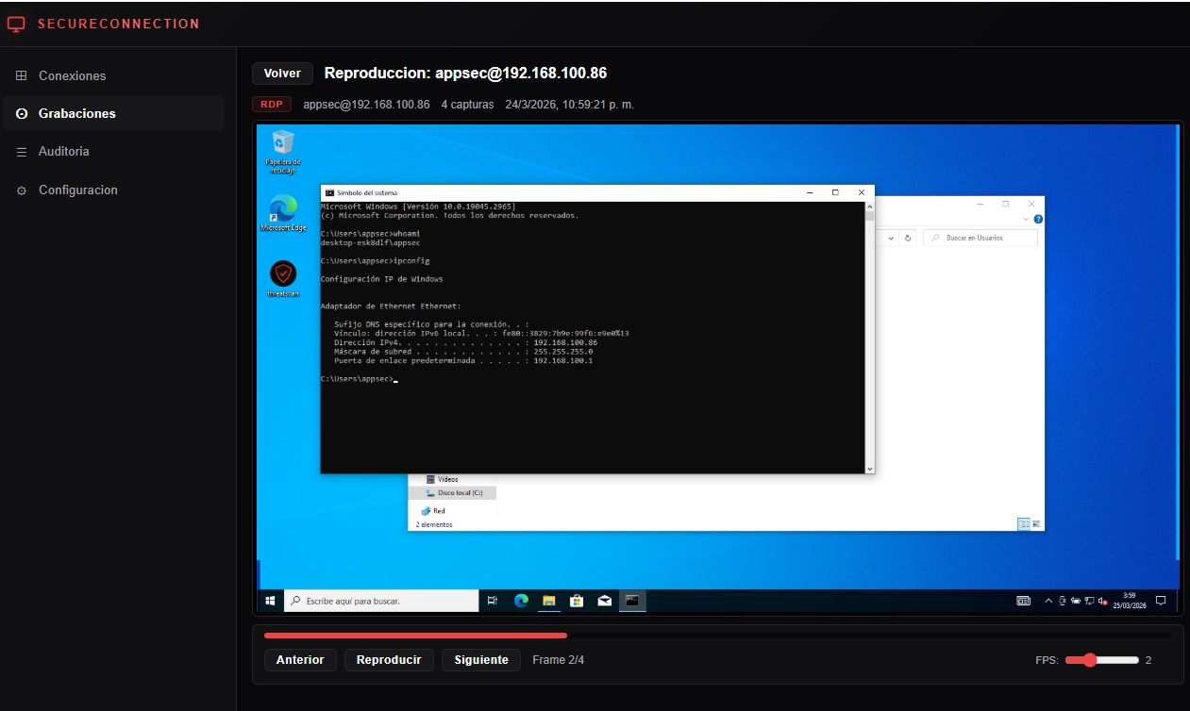Click the Windows Start button in recording
Screen dimensions: 1190x711
(270, 601)
